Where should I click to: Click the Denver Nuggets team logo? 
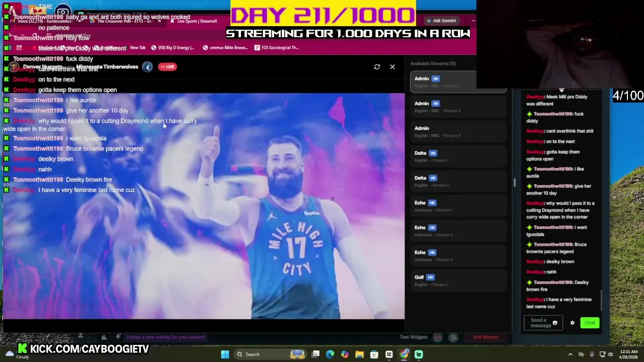[14, 67]
